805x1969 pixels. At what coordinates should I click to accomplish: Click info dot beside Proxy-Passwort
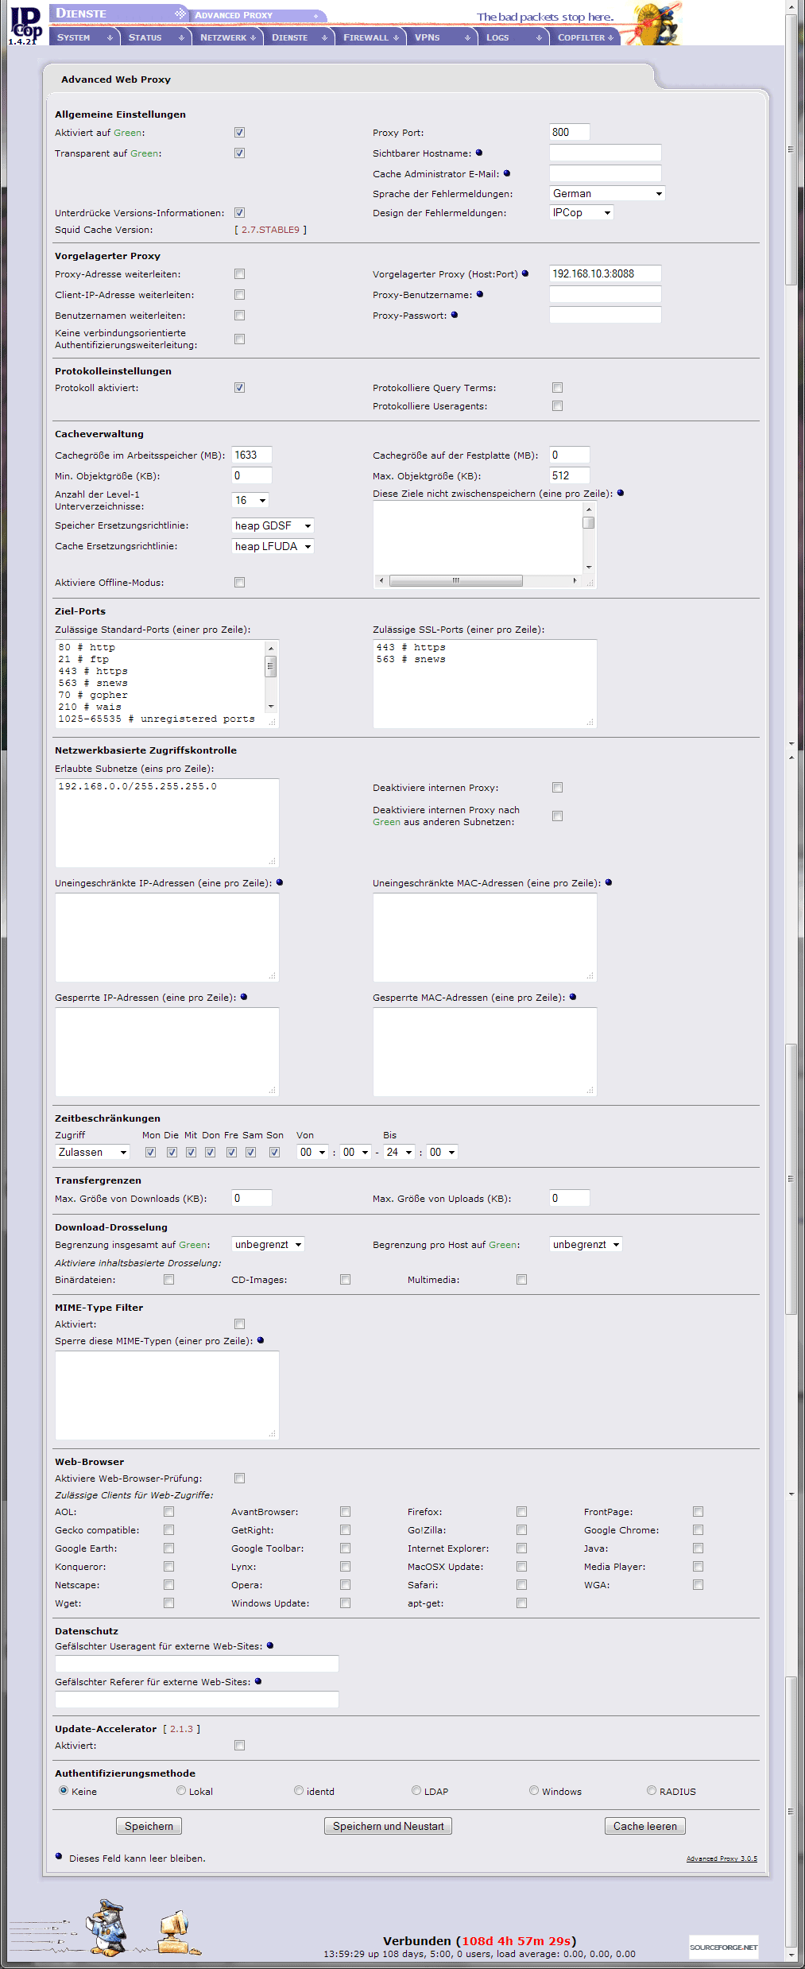point(455,315)
